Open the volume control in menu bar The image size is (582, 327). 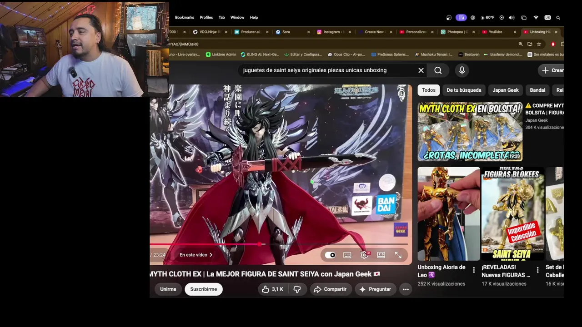pos(512,18)
